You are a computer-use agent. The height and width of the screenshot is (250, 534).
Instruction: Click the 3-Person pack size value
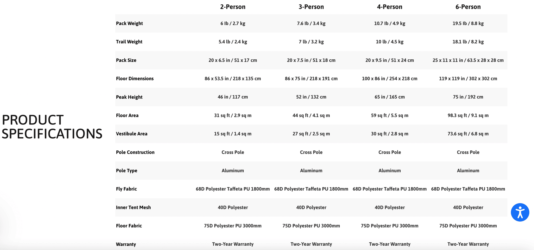(311, 60)
